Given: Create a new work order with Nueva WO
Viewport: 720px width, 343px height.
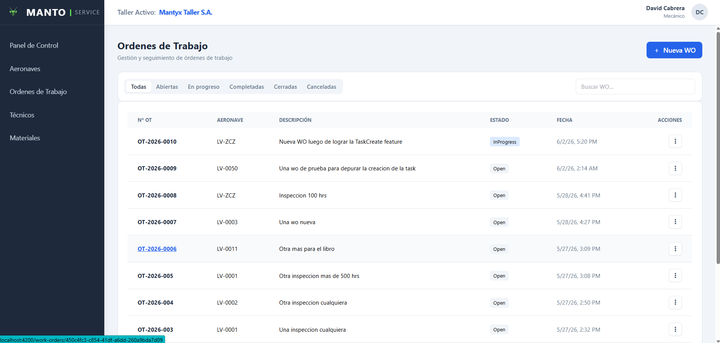Looking at the screenshot, I should 674,50.
